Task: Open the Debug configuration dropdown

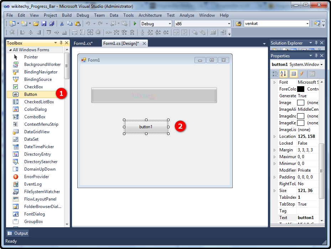Action: pos(169,24)
